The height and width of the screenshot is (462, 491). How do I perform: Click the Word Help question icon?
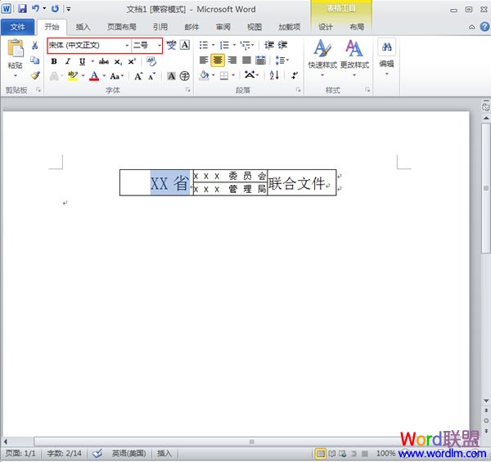coord(484,27)
